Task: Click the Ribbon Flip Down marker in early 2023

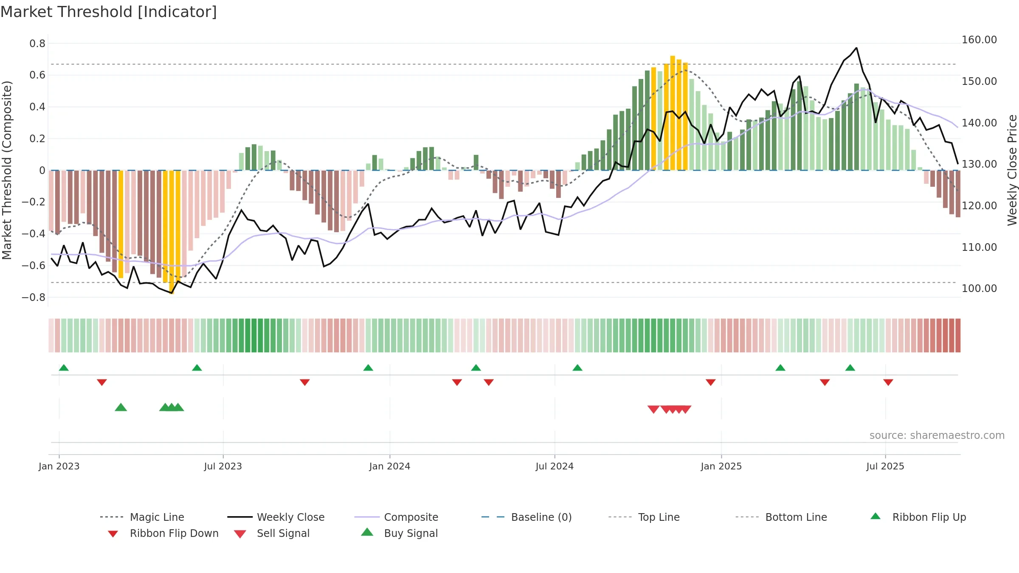Action: pos(102,382)
